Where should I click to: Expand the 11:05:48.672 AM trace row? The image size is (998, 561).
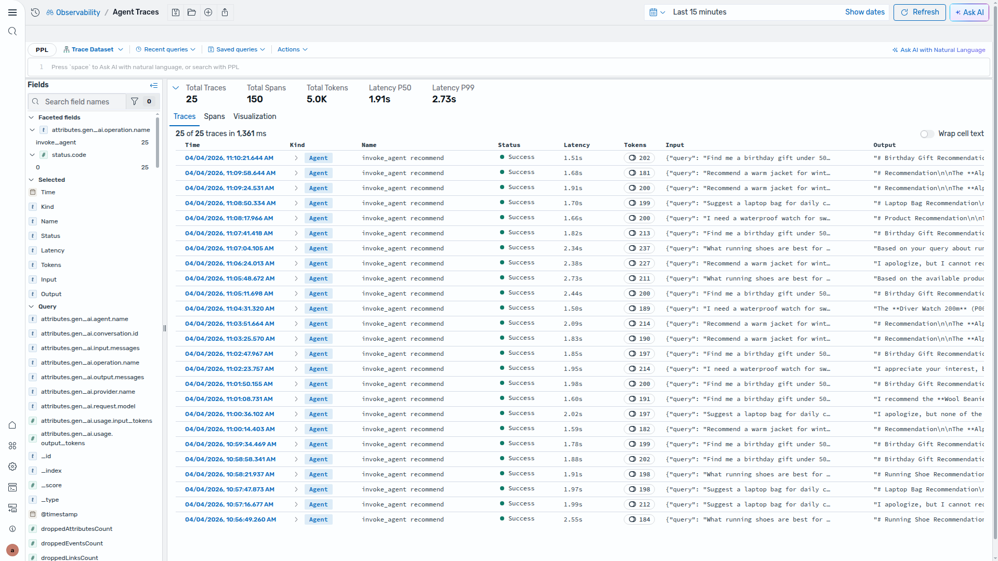point(296,278)
